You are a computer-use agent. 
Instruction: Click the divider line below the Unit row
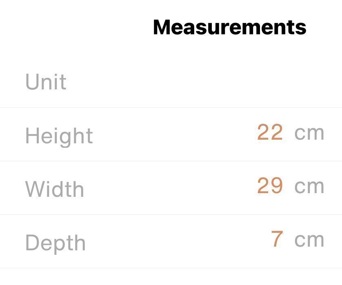tap(171, 108)
